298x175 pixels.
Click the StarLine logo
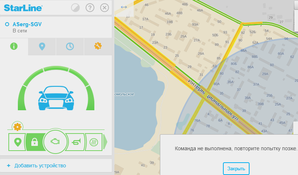tap(23, 8)
